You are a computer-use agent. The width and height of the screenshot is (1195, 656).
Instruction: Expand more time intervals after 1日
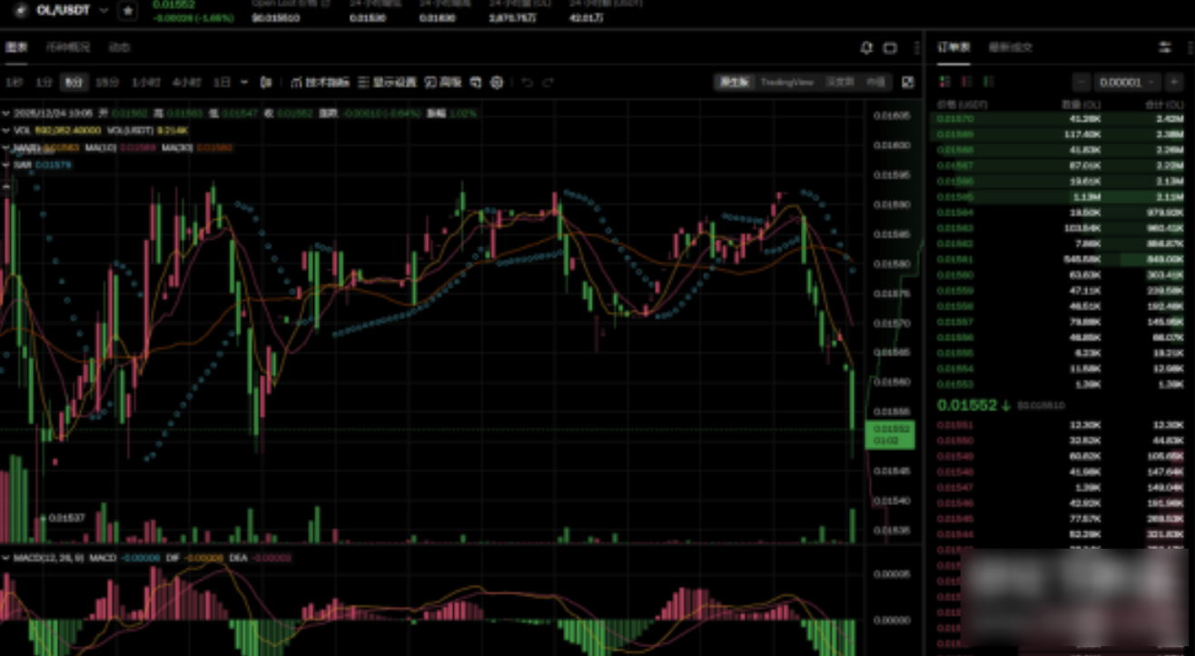click(244, 83)
